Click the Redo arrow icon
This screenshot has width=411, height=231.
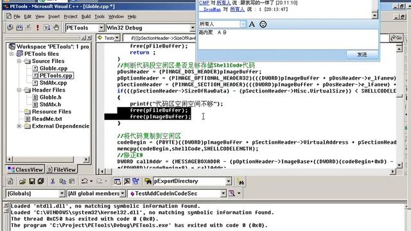point(100,181)
